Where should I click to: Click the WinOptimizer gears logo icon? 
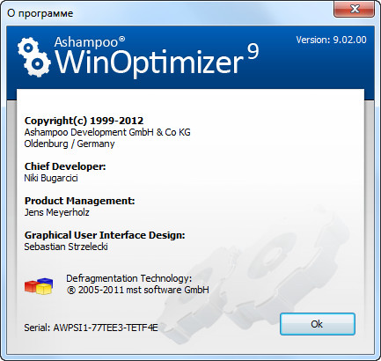(x=33, y=56)
